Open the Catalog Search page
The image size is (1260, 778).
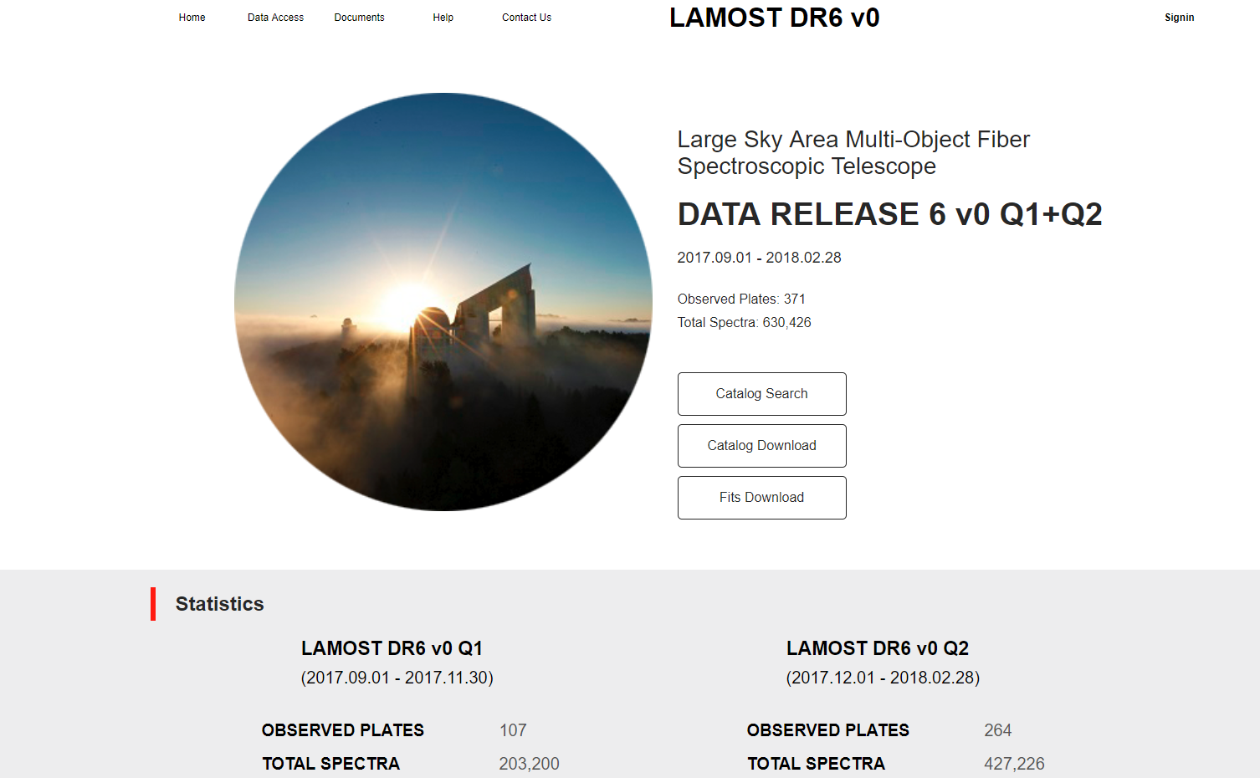761,394
